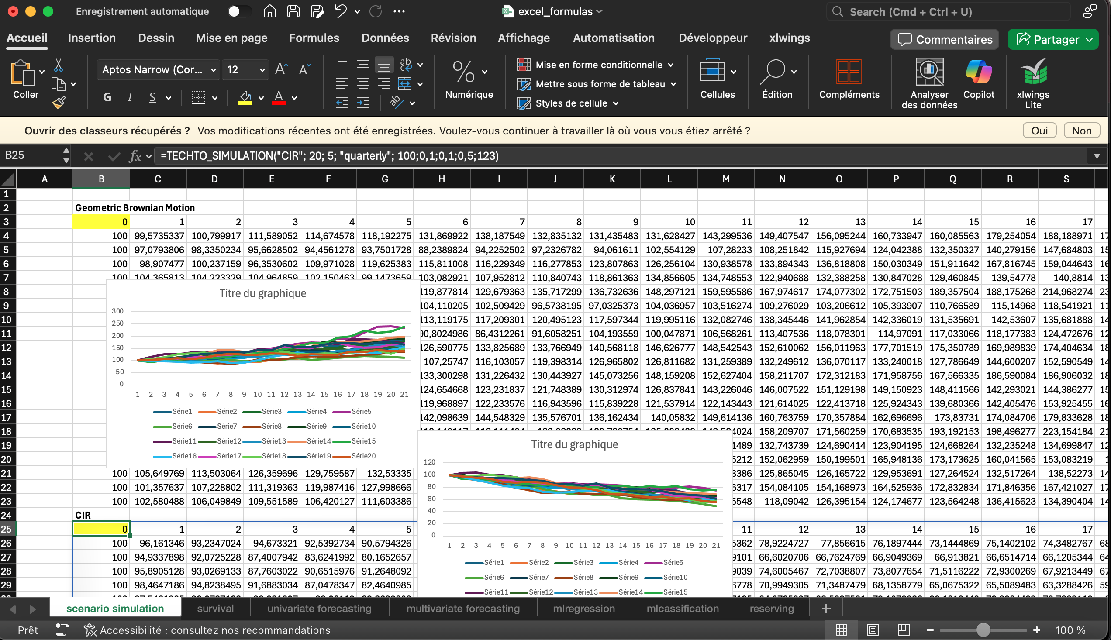Open the reserving sheet tab
Image resolution: width=1111 pixels, height=640 pixels.
pyautogui.click(x=772, y=609)
